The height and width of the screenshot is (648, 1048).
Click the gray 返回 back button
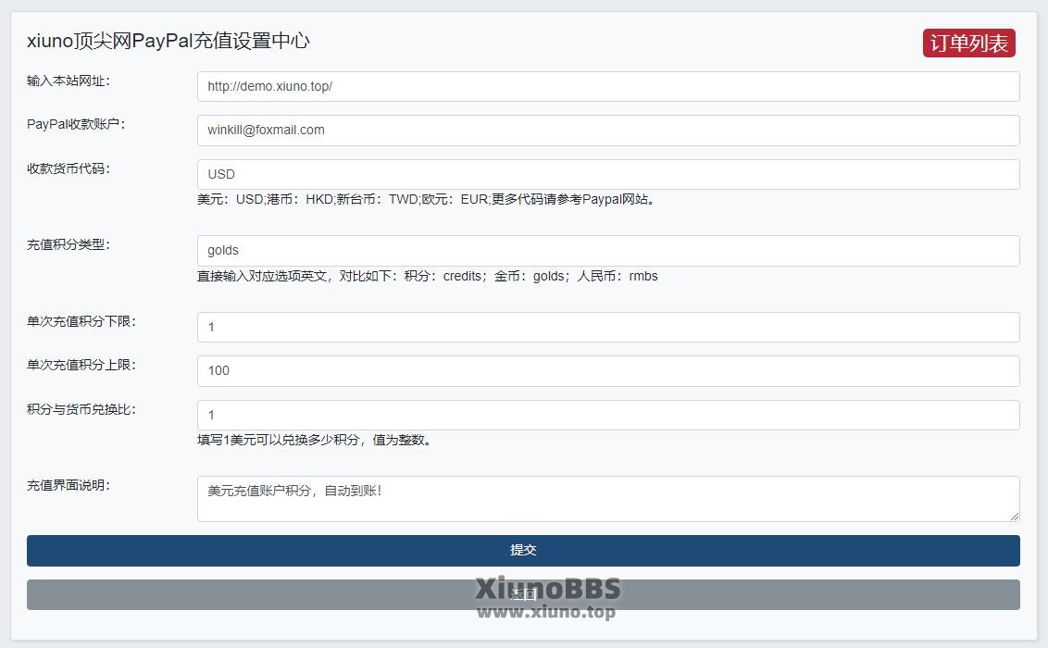coord(523,594)
